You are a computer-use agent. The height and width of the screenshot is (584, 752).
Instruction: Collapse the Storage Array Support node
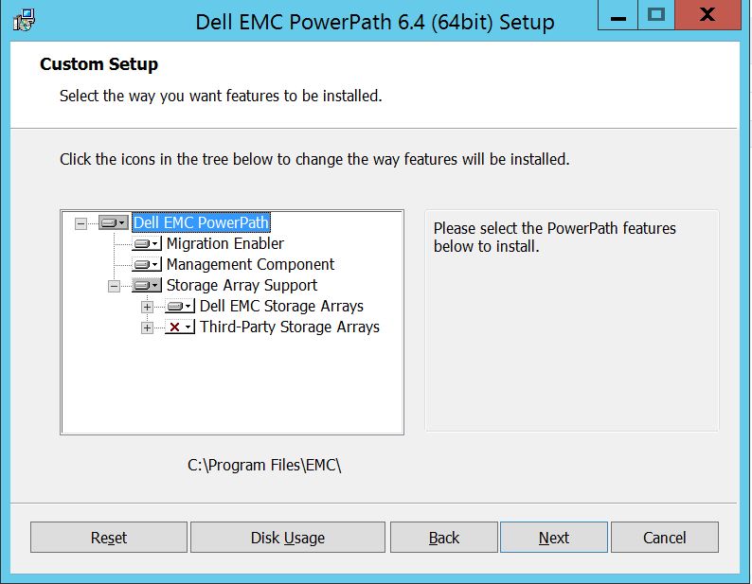[114, 286]
